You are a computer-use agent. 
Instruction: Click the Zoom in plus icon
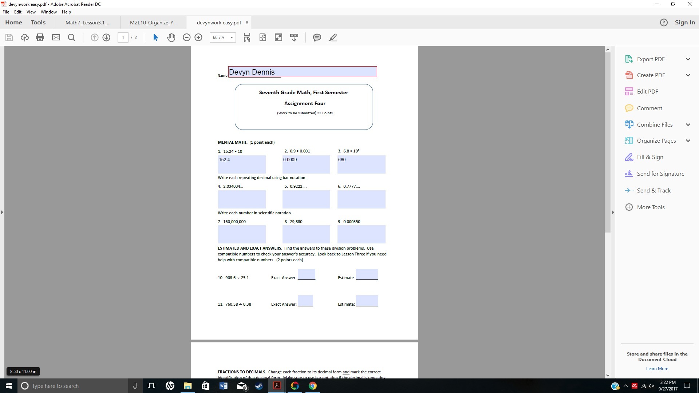click(198, 37)
